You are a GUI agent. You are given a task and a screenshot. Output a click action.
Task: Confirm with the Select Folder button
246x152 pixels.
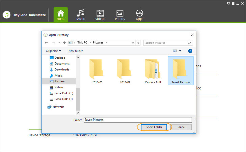click(154, 127)
